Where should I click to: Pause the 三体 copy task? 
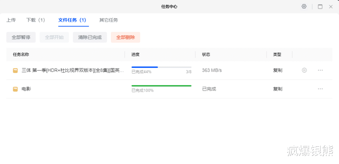point(304,70)
